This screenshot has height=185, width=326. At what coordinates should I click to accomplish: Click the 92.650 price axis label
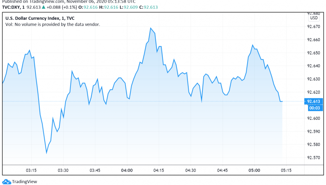click(x=313, y=53)
